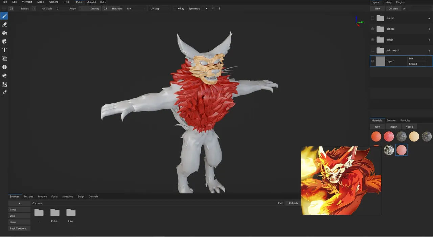The image size is (433, 237).
Task: Open the Mix blending dropdown in toolbar
Action: [136, 8]
